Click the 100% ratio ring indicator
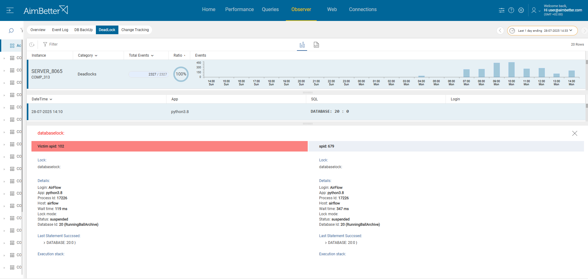 [181, 74]
